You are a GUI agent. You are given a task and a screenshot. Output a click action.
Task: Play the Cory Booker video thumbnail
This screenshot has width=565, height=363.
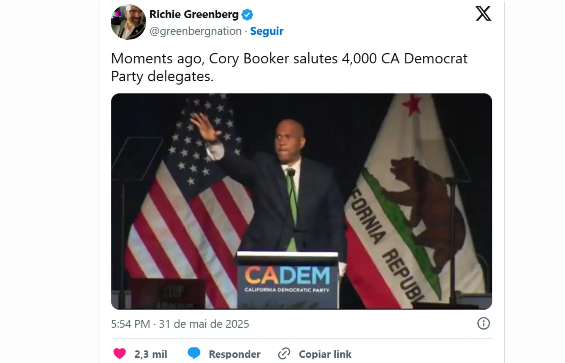(x=301, y=201)
